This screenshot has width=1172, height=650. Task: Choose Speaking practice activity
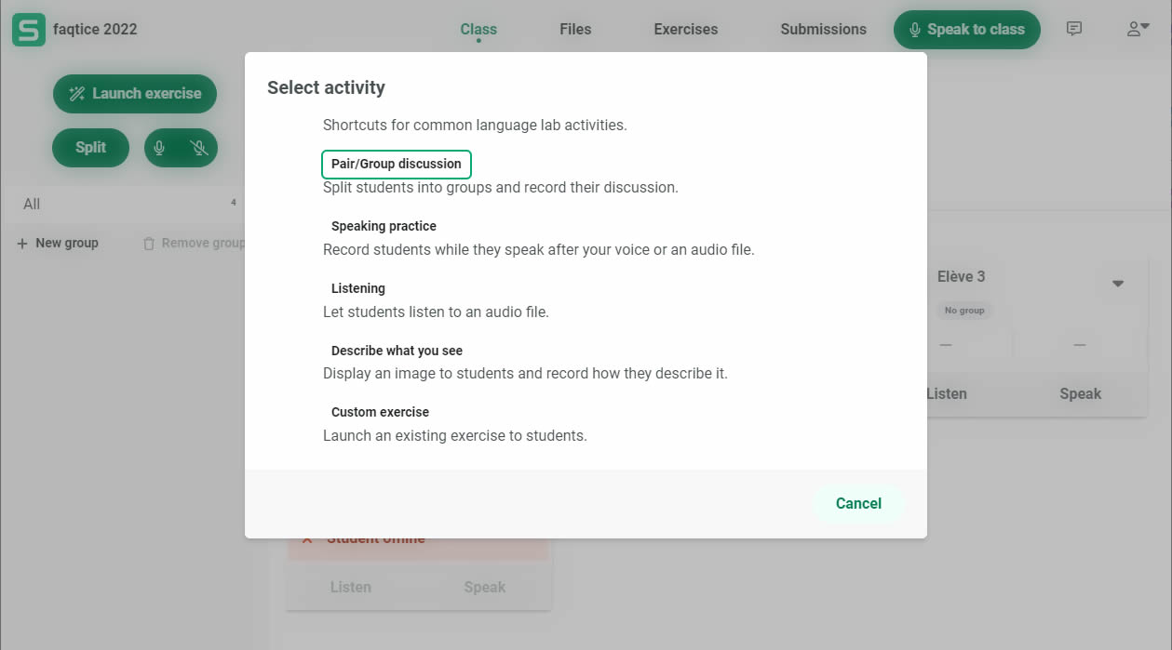(x=384, y=226)
